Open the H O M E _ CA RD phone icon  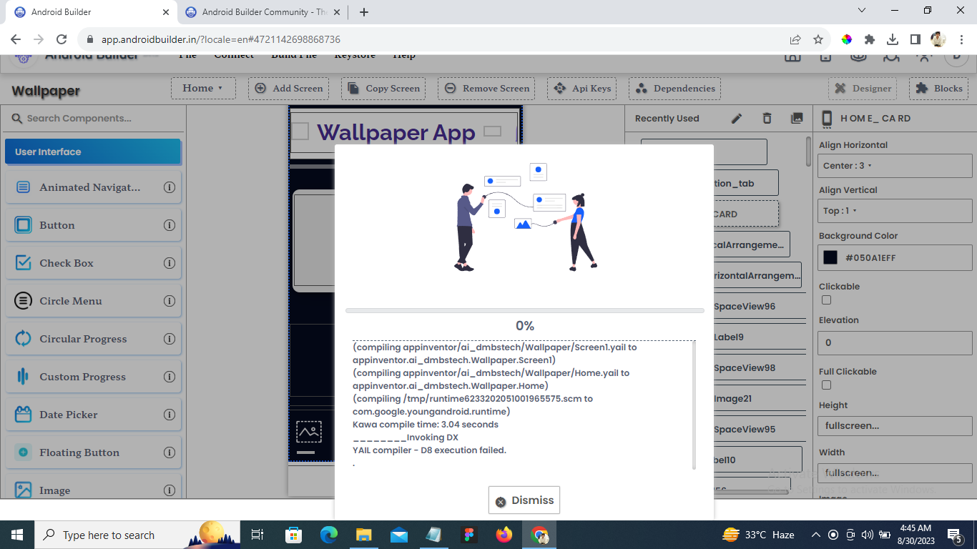click(828, 119)
